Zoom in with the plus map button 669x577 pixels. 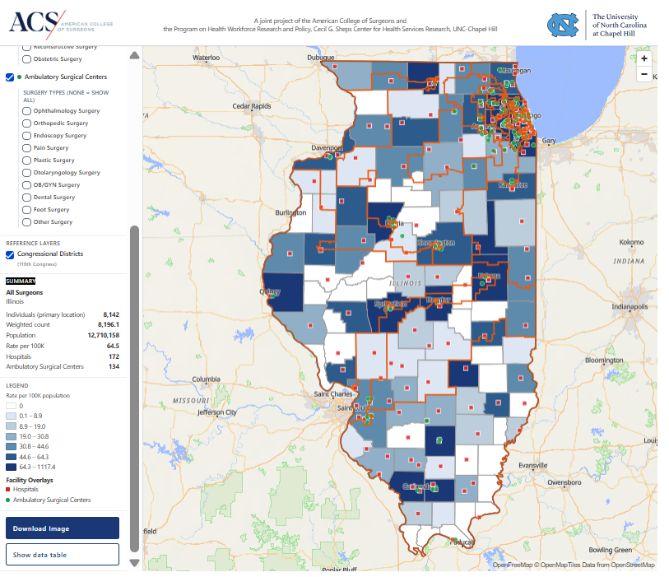(x=643, y=58)
